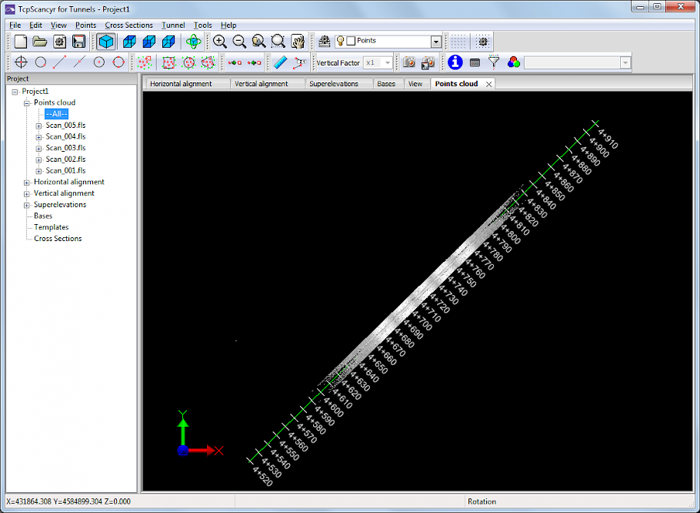Click the Zoom In magnifier icon
700x513 pixels.
click(x=220, y=42)
